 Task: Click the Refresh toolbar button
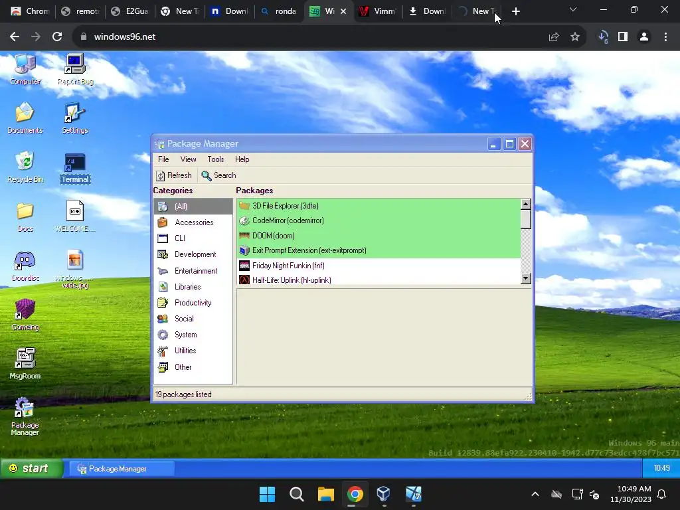coord(173,175)
